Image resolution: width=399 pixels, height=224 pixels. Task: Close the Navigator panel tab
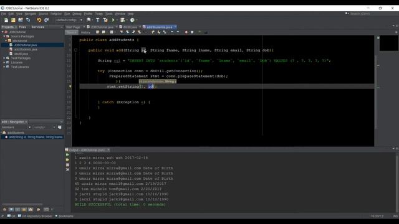pyautogui.click(x=26, y=122)
